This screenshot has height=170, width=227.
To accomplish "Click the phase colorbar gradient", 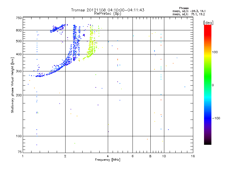I will (x=208, y=85).
